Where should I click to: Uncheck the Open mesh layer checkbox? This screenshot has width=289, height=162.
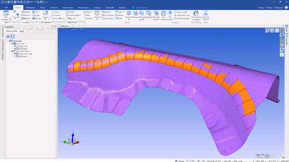coord(15,54)
